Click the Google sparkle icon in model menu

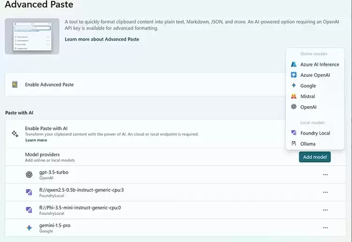click(294, 86)
